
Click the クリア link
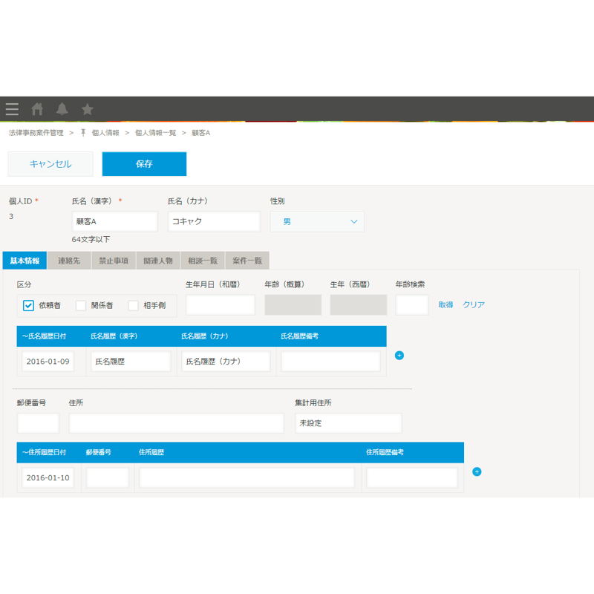474,305
